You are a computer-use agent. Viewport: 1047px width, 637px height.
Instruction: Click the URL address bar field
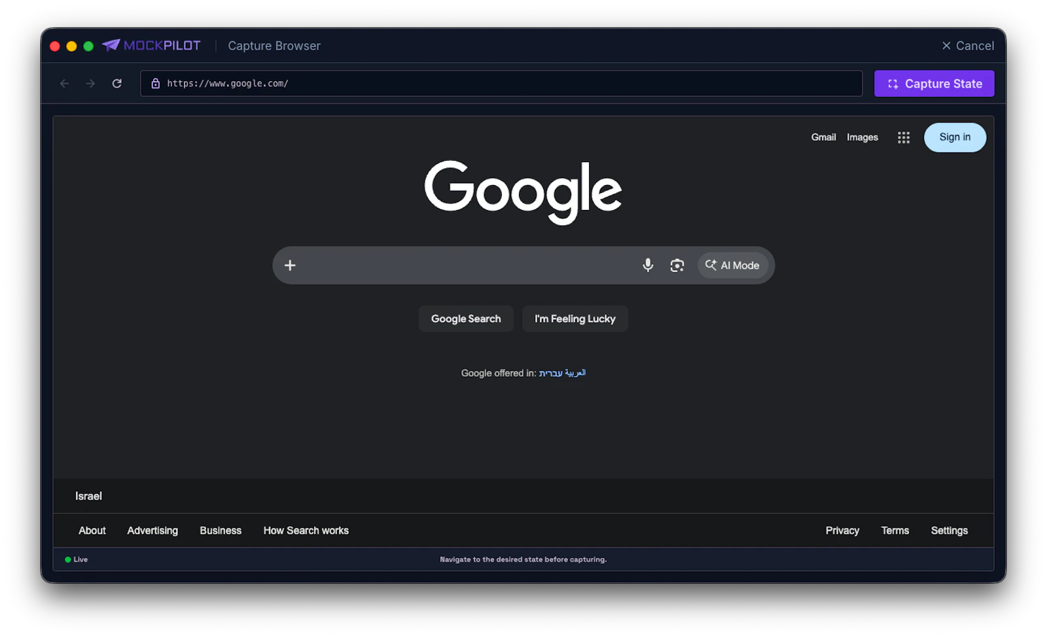tap(501, 84)
